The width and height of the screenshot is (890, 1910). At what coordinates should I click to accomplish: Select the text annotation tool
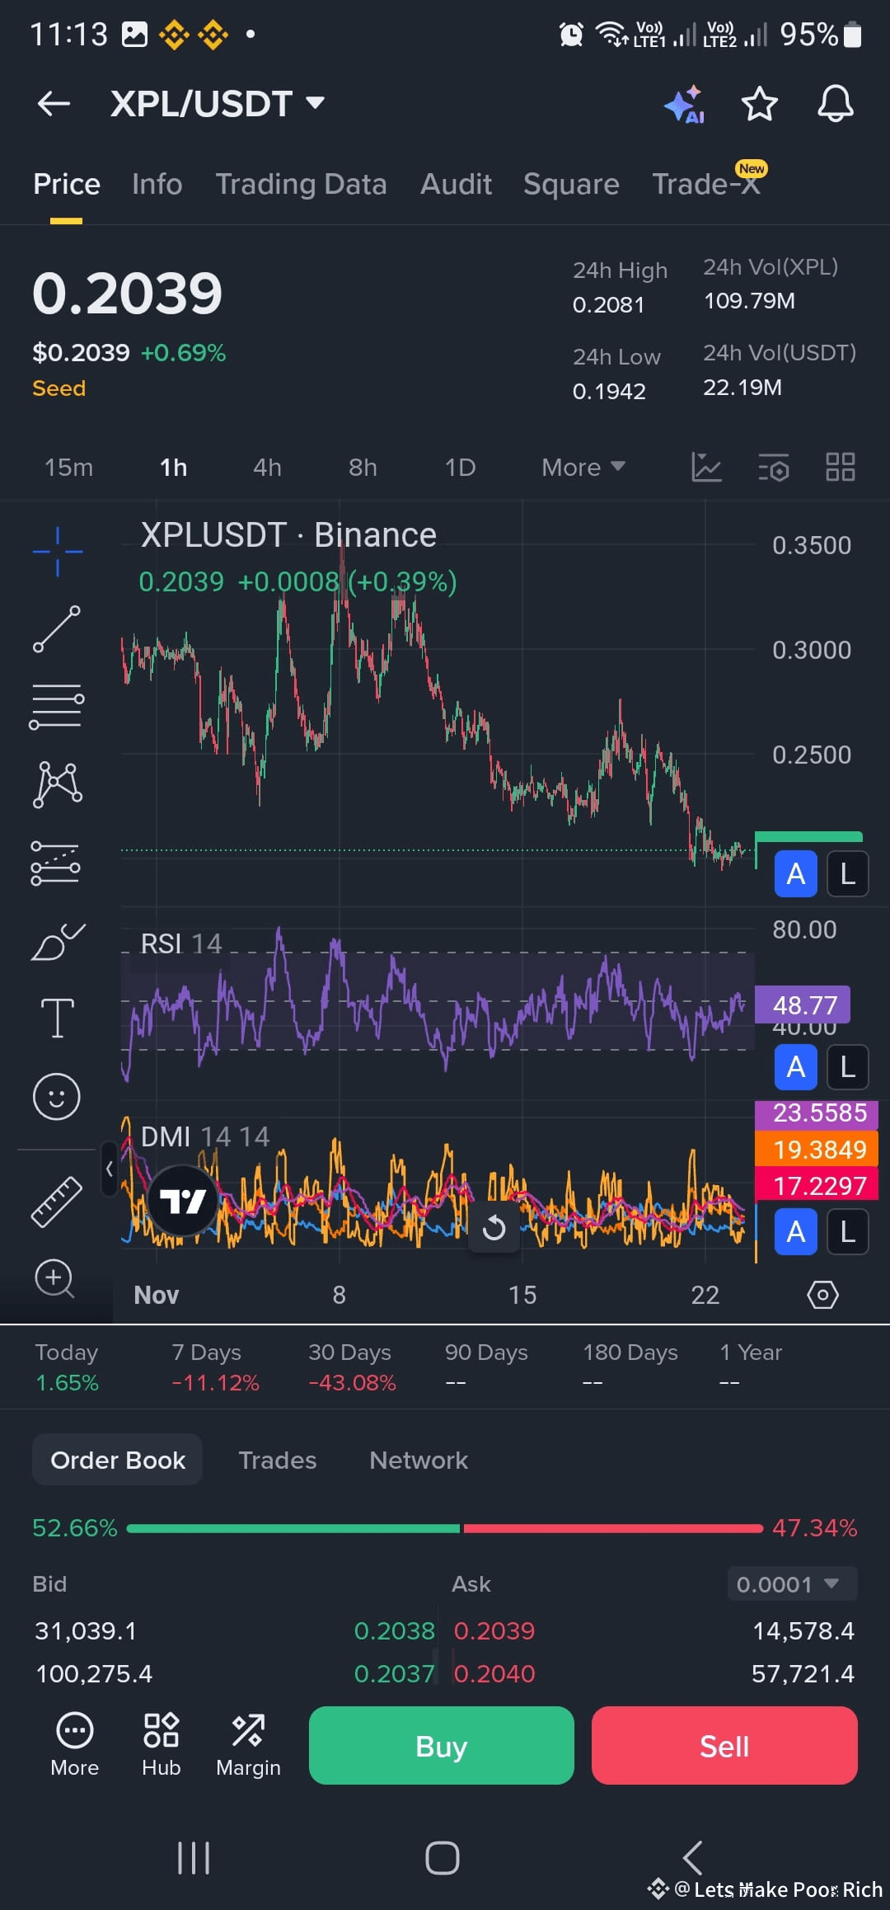(x=57, y=1018)
